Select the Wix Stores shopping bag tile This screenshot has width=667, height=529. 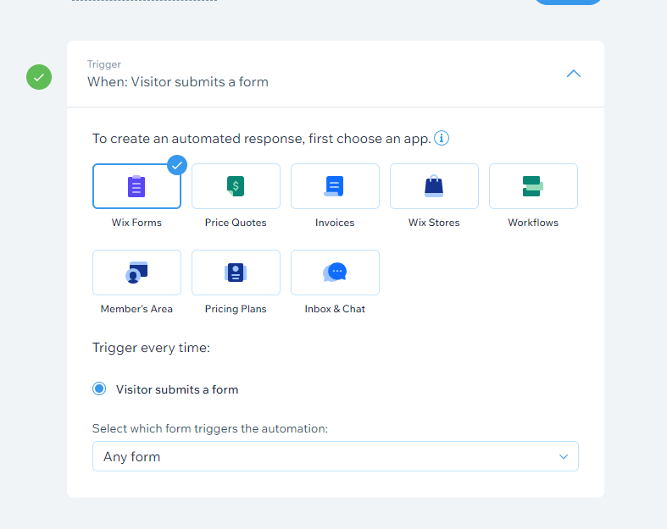click(x=434, y=186)
